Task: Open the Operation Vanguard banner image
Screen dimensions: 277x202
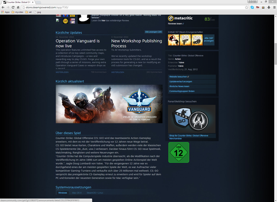Action: pyautogui.click(x=109, y=104)
